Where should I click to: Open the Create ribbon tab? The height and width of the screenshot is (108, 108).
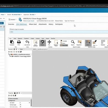pos(32,39)
